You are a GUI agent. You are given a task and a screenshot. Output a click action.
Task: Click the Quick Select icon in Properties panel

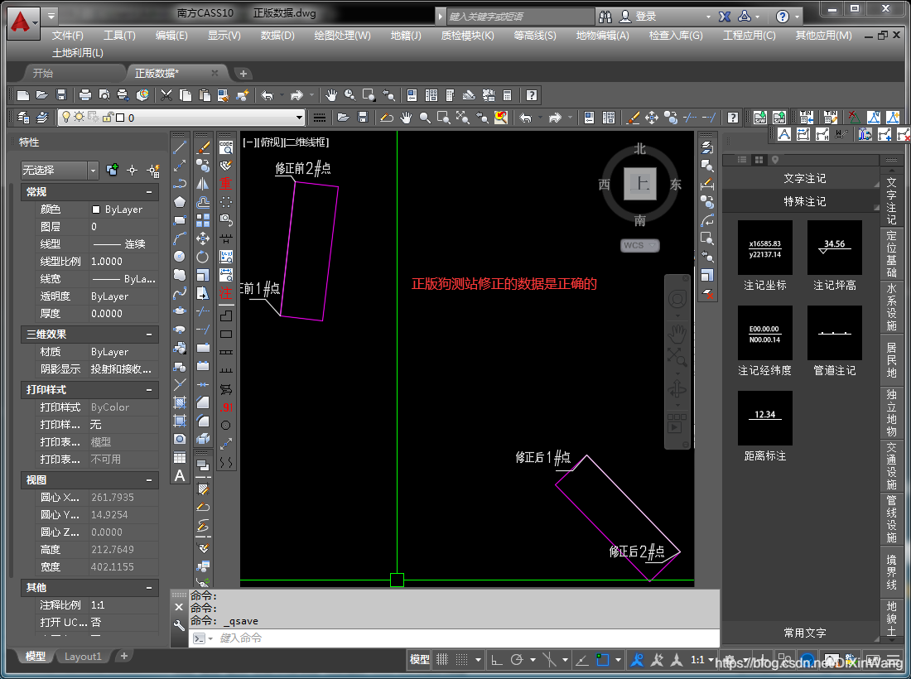pyautogui.click(x=154, y=171)
